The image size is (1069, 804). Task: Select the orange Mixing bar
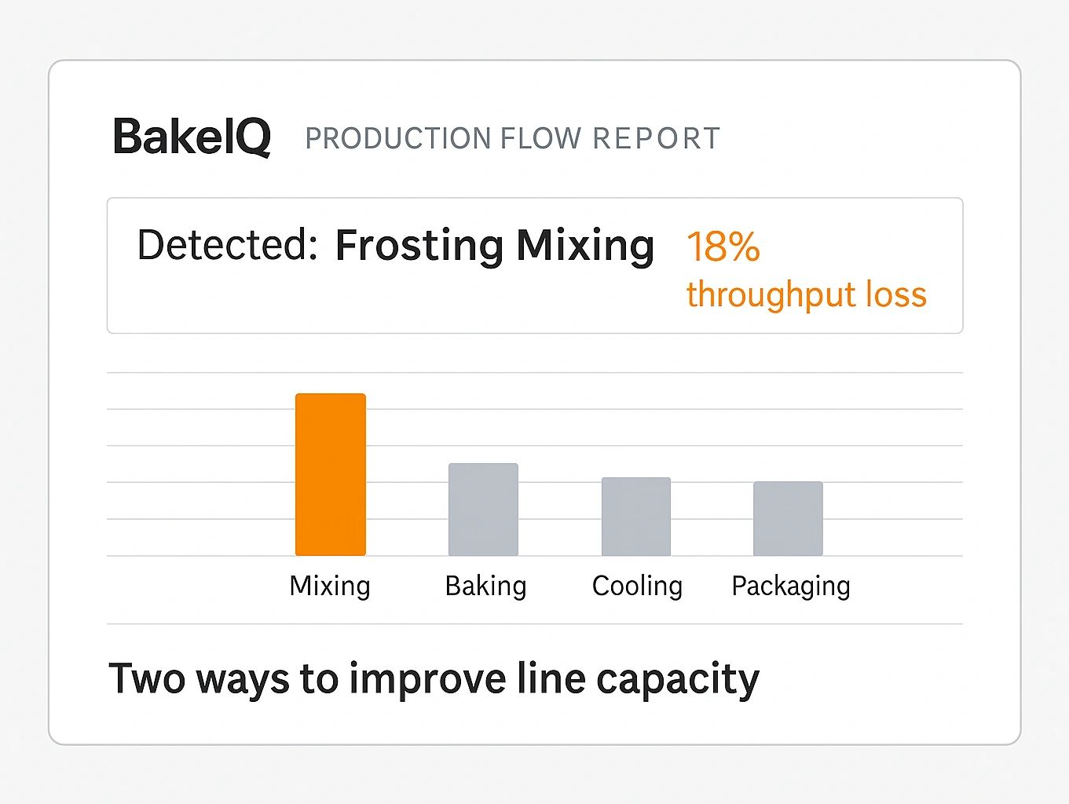point(330,474)
